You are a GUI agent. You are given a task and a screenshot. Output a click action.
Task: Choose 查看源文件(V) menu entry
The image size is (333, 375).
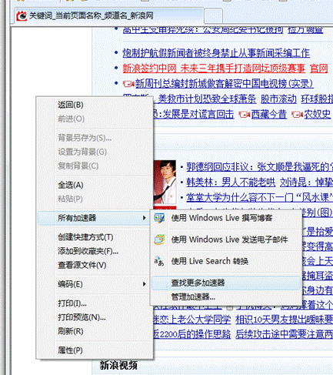coord(82,265)
